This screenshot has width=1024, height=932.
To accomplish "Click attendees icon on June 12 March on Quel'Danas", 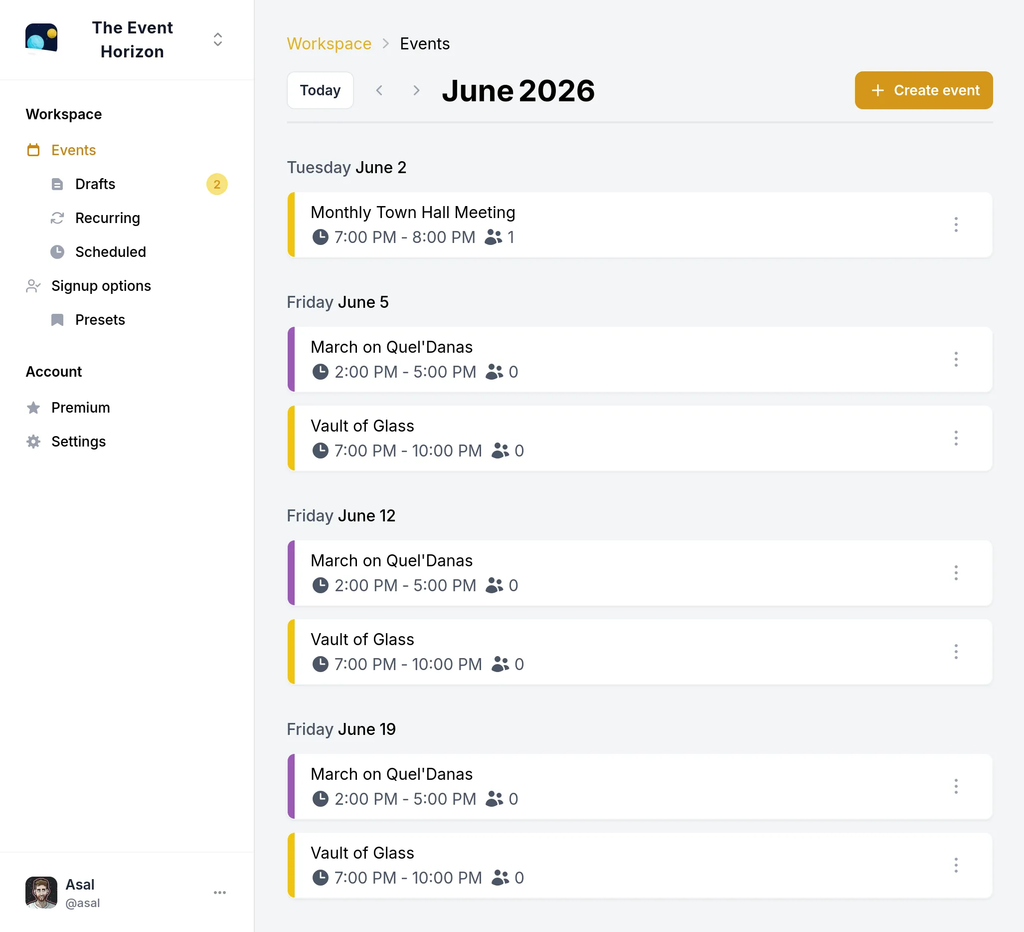I will click(x=494, y=585).
